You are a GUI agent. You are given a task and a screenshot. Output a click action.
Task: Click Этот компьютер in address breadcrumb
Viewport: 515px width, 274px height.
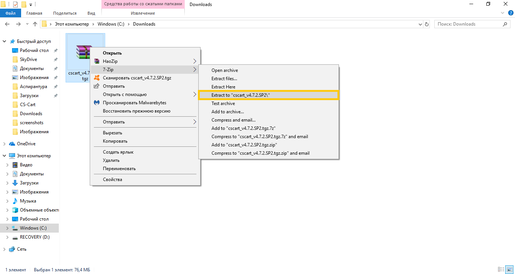click(72, 24)
